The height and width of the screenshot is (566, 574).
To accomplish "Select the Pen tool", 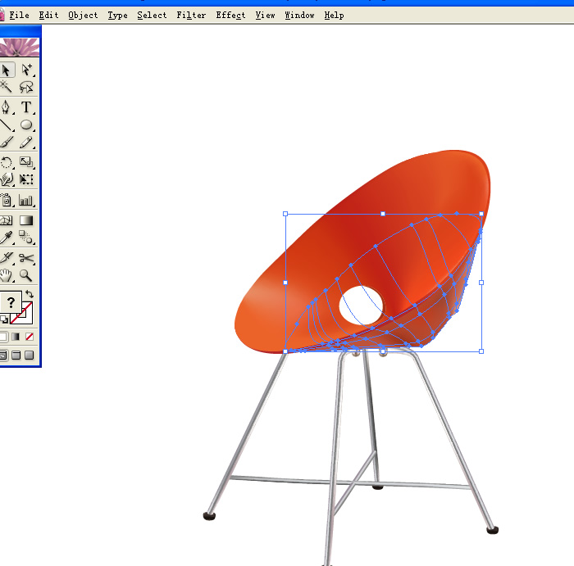I will tap(7, 107).
